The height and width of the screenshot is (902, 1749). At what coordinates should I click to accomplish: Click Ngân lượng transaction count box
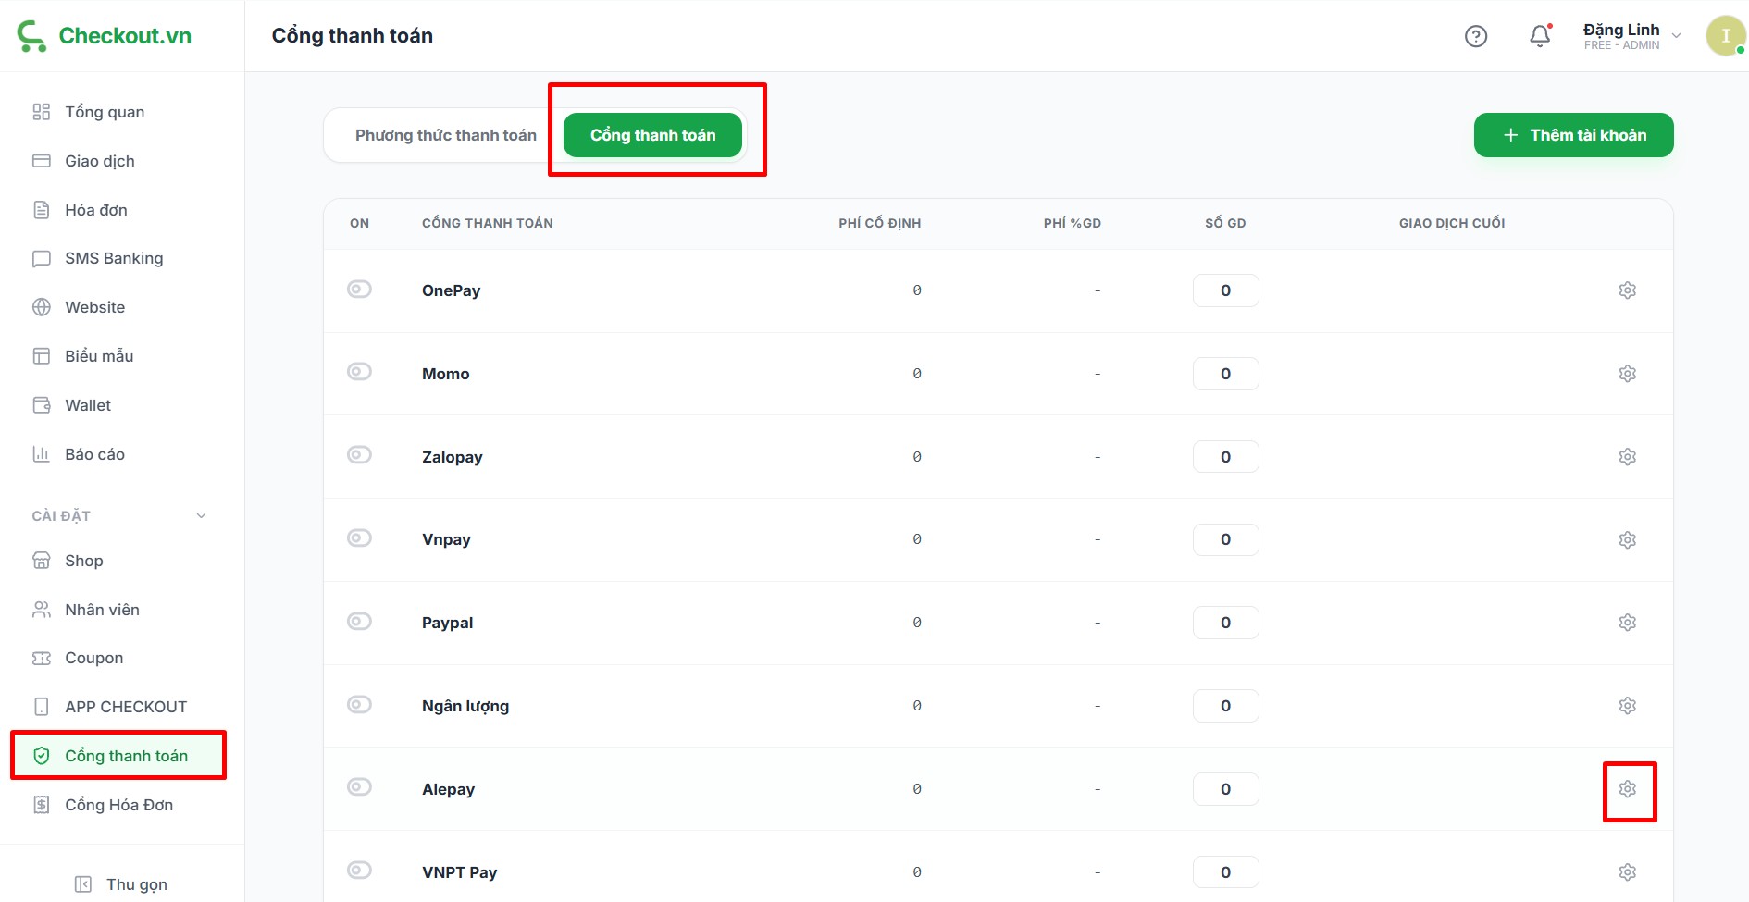pos(1225,706)
